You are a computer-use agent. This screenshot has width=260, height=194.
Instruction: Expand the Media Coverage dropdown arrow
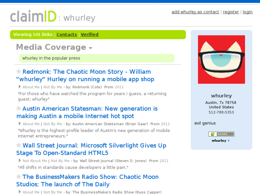[90, 48]
